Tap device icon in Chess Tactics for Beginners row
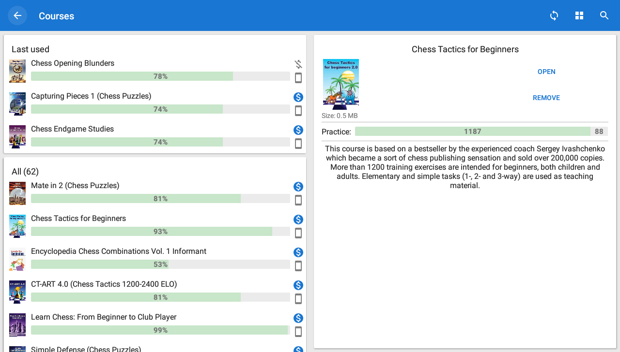The height and width of the screenshot is (352, 620). tap(298, 233)
